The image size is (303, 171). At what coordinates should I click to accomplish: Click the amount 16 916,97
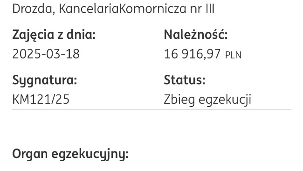(192, 54)
